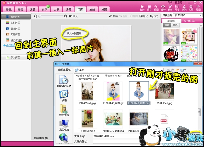Open the 已下载 materials tab

coord(188,21)
